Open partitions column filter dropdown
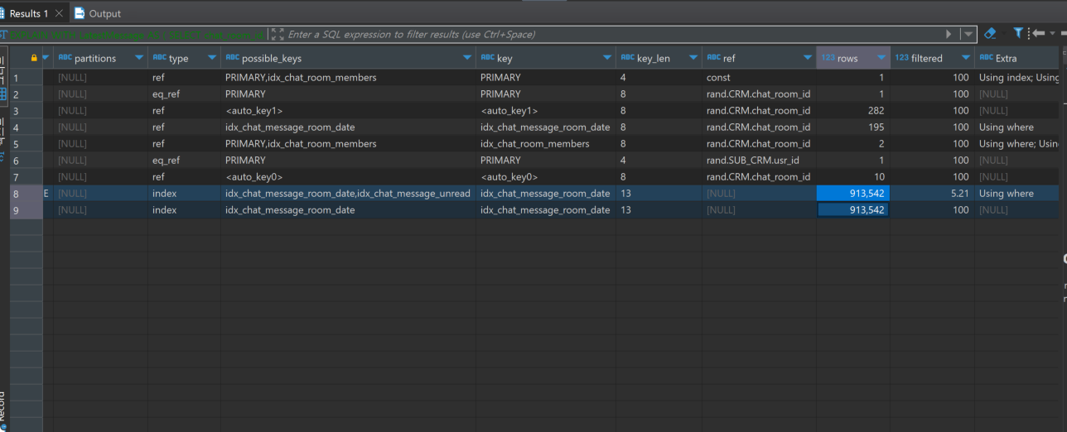1067x432 pixels. [138, 58]
